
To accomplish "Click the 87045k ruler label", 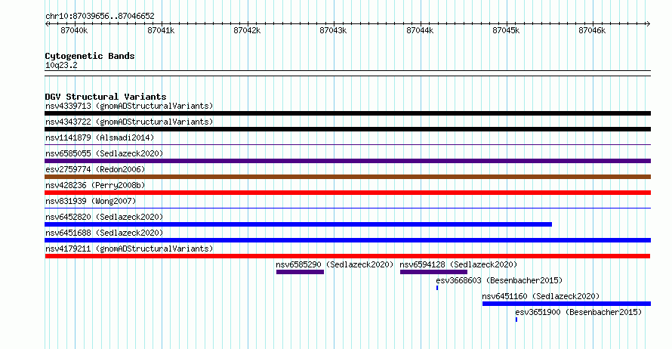I will tap(506, 31).
